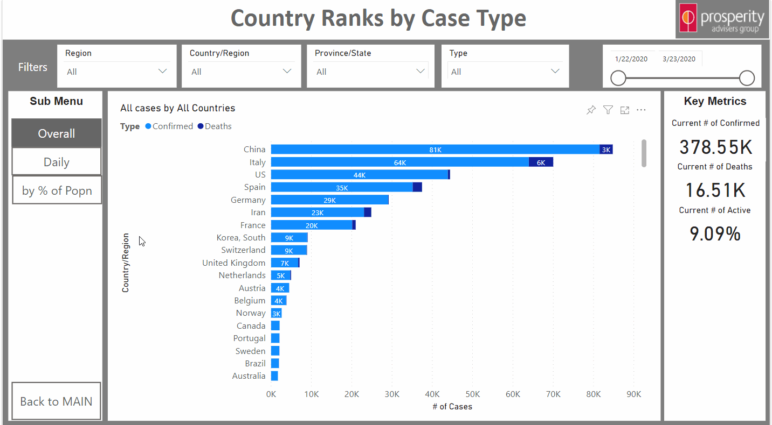Select the Overall sub menu tab
The width and height of the screenshot is (772, 425).
point(57,133)
